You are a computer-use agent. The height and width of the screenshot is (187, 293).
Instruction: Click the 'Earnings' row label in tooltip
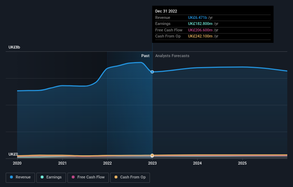pos(163,24)
